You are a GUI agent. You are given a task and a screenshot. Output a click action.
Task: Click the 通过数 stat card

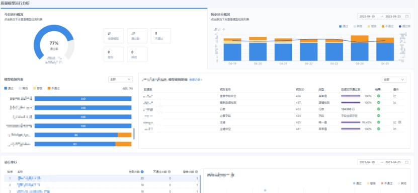tap(137, 36)
